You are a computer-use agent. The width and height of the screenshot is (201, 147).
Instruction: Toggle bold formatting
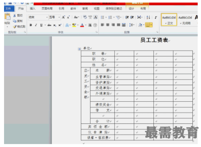(x=31, y=25)
